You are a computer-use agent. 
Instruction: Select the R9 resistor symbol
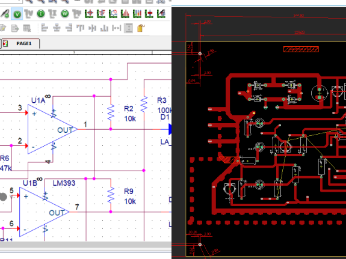[111, 195]
